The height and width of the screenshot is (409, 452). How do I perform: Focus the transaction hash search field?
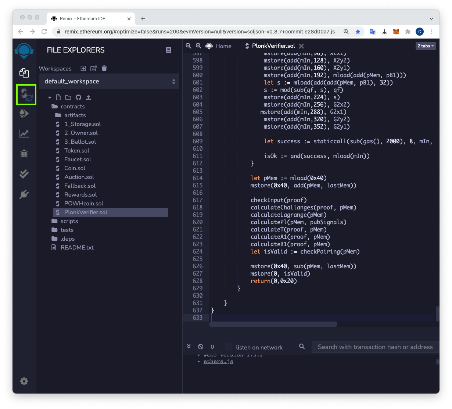375,347
